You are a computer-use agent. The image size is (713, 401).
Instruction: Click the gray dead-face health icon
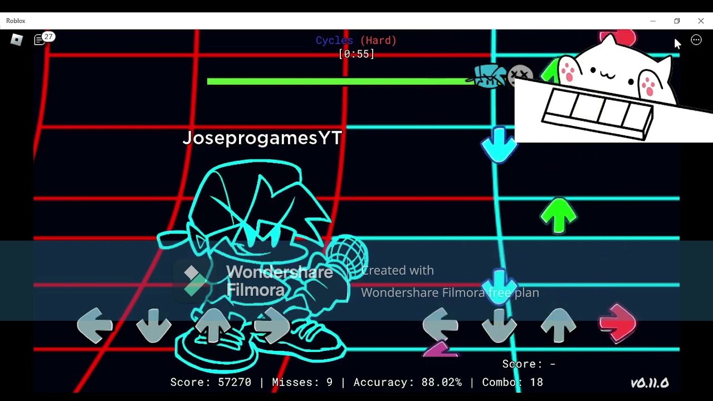(x=521, y=76)
